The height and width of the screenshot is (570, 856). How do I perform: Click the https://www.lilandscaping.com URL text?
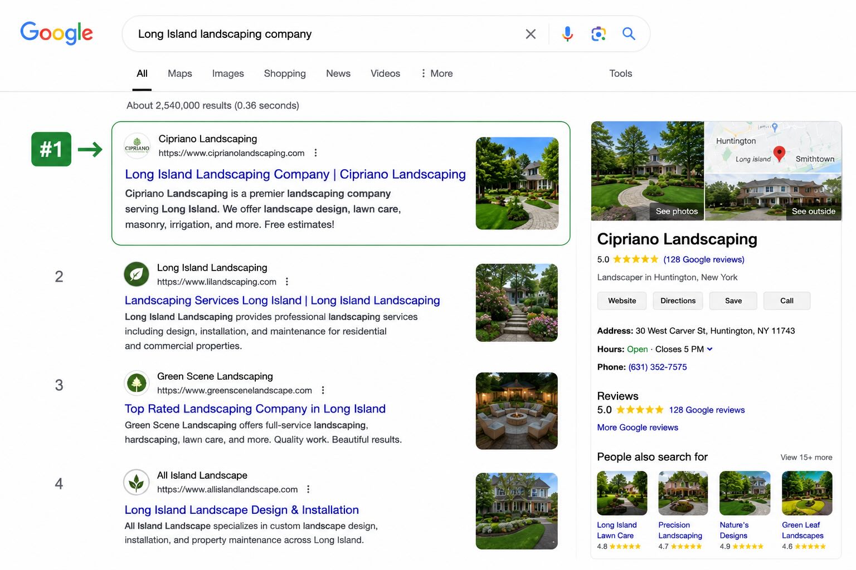(x=217, y=282)
